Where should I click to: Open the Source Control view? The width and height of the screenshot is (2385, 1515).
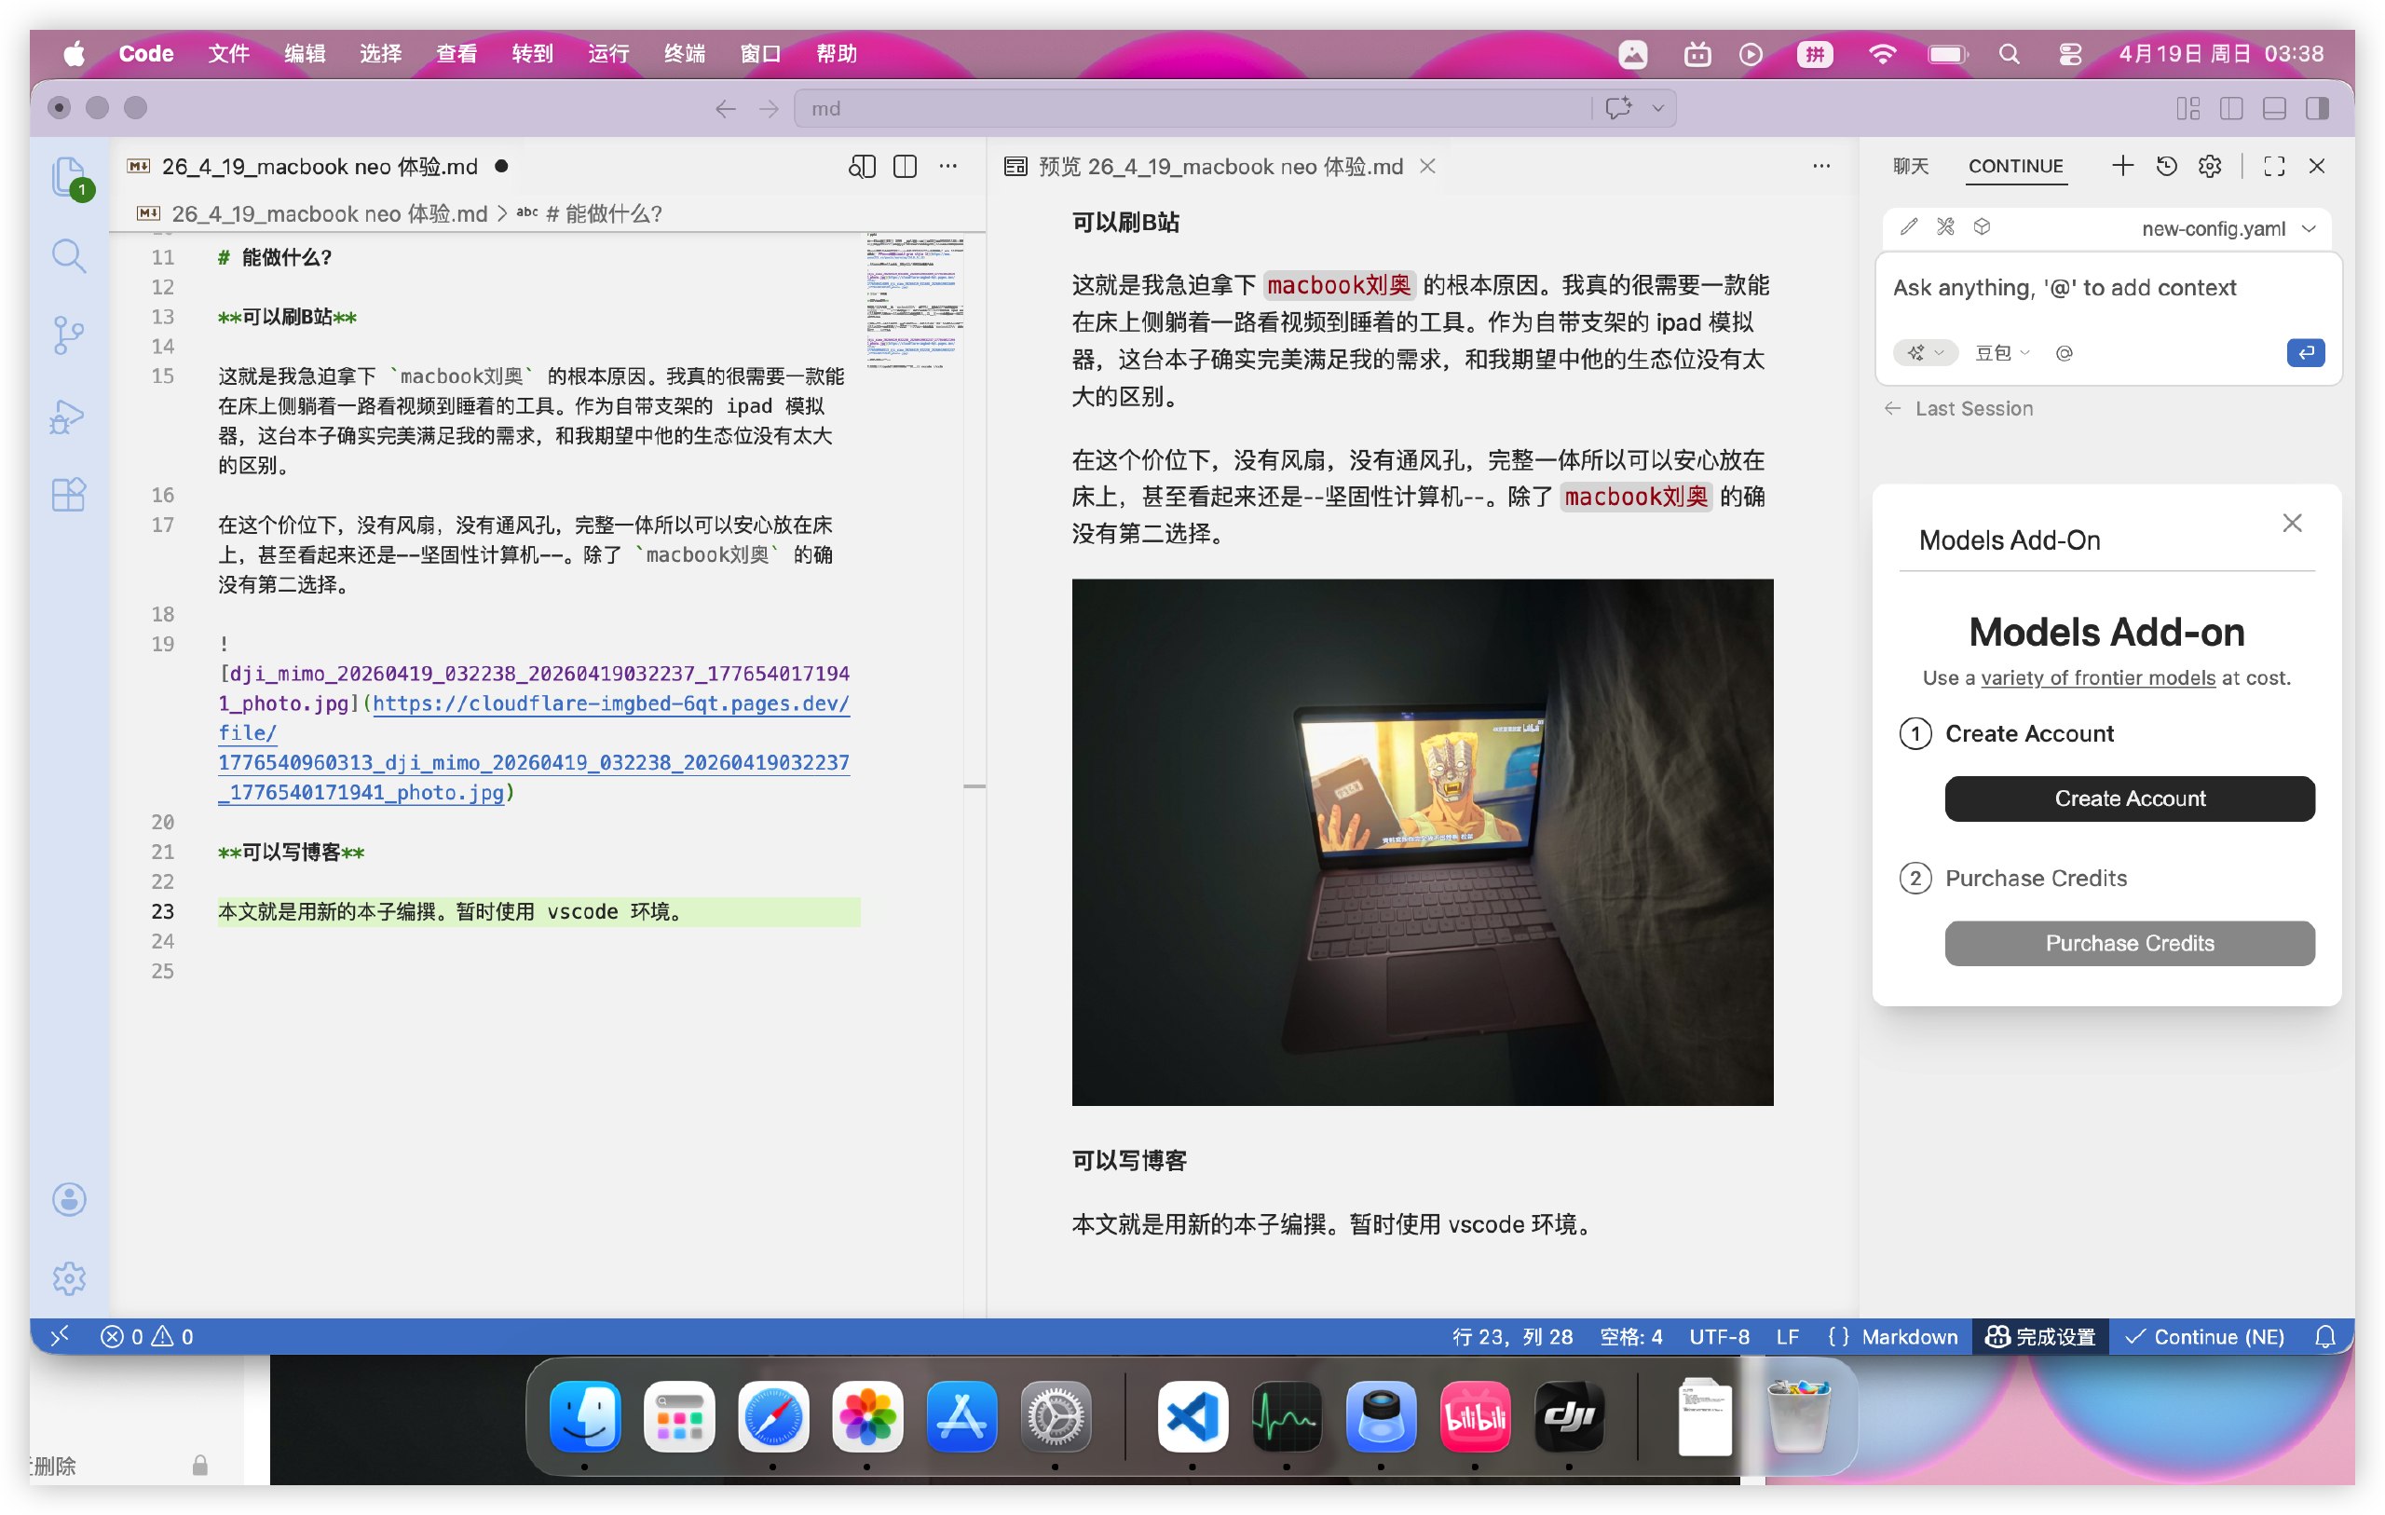point(68,334)
